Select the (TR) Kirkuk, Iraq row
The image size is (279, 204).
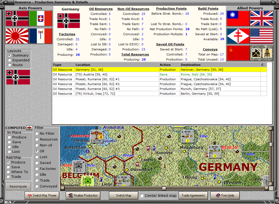[159, 94]
